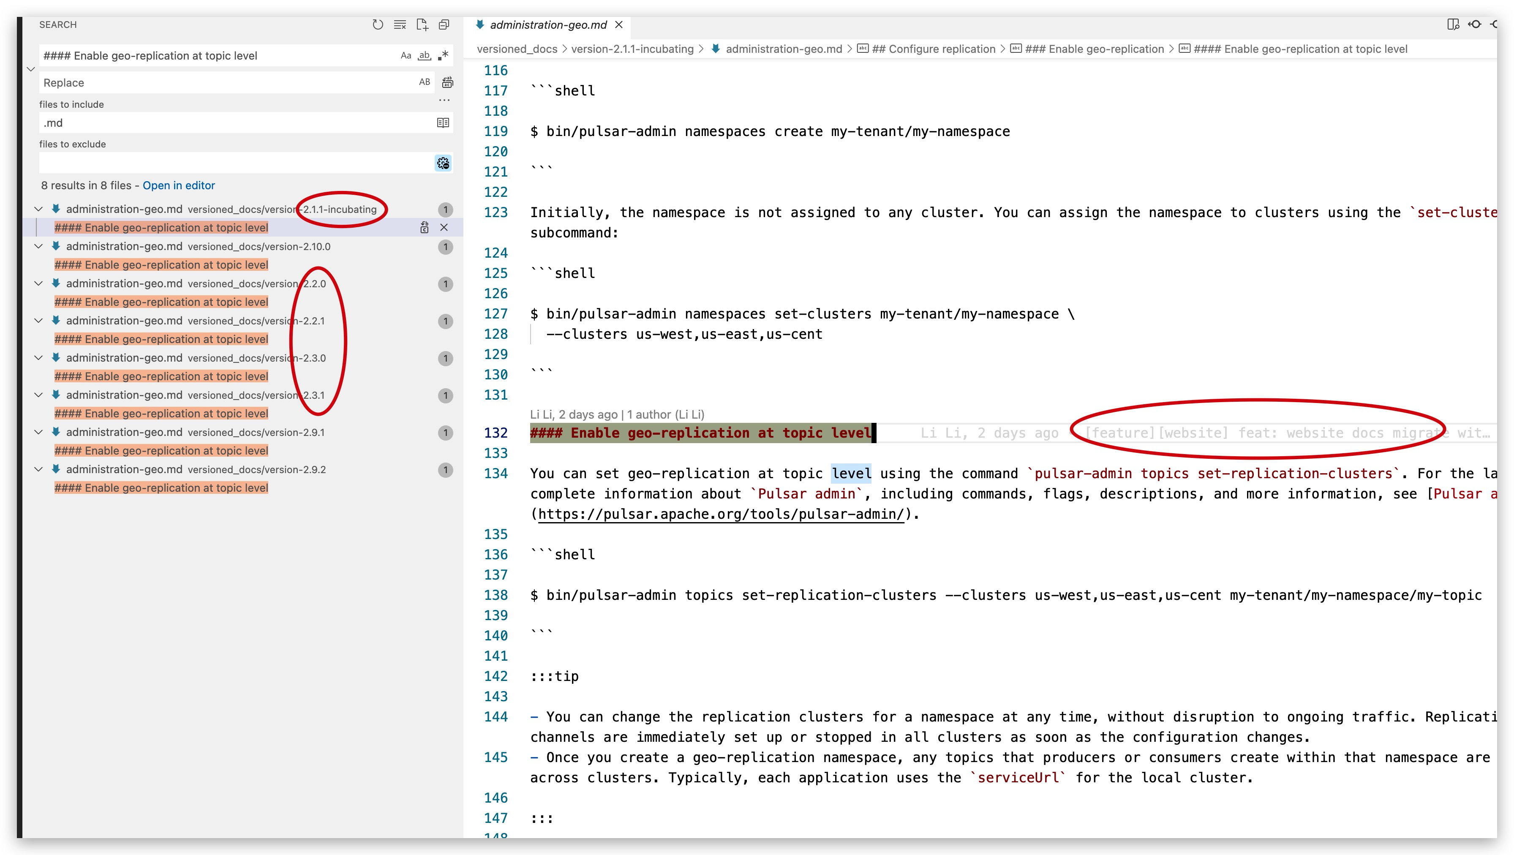Viewport: 1514px width, 855px height.
Task: Toggle use exclude settings and ignore files
Action: click(x=443, y=163)
